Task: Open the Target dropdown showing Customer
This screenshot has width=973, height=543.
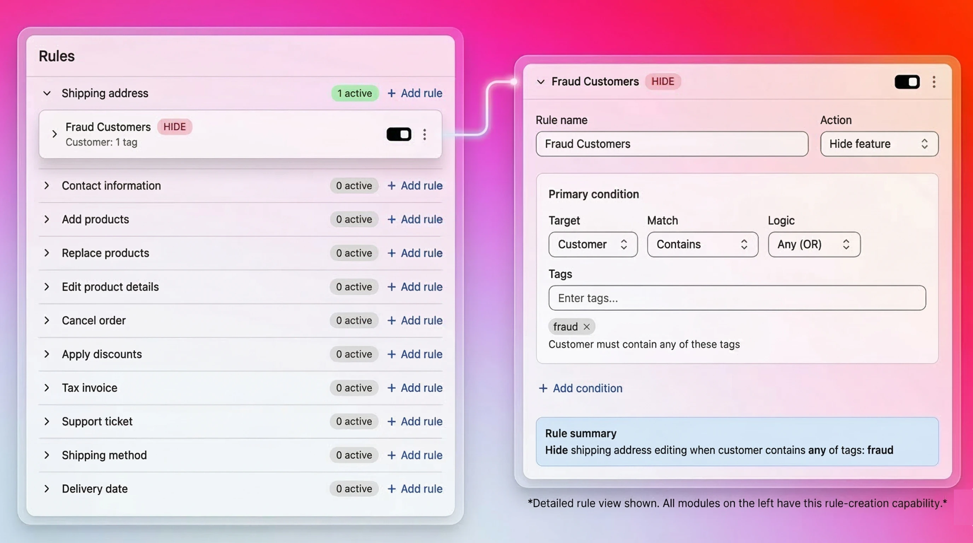Action: (593, 244)
